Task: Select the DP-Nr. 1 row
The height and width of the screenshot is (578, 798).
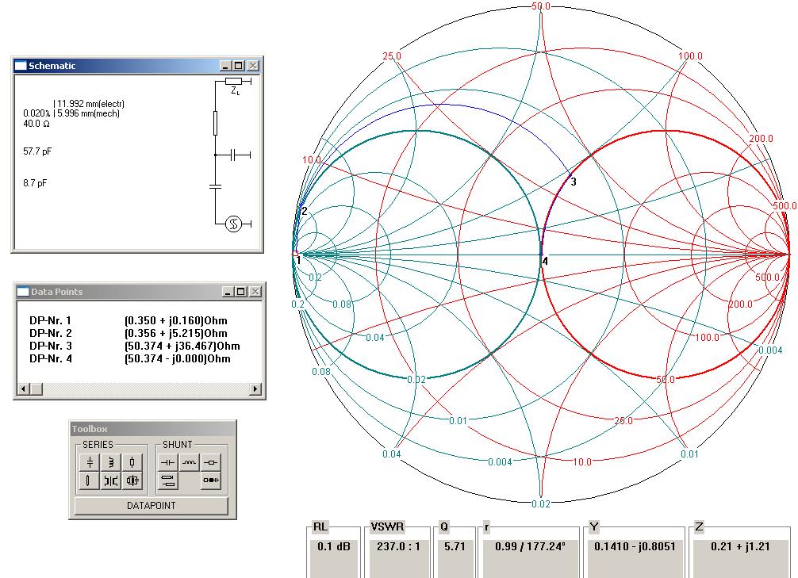Action: point(129,320)
